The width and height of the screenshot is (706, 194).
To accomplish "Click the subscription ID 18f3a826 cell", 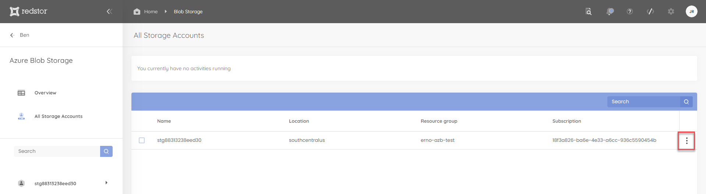I will [x=604, y=140].
